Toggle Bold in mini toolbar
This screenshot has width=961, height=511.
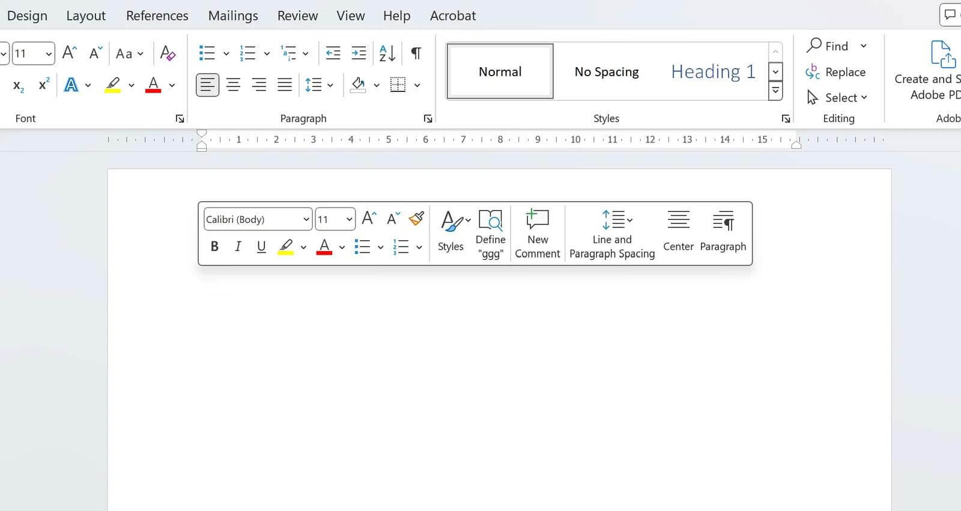tap(214, 246)
